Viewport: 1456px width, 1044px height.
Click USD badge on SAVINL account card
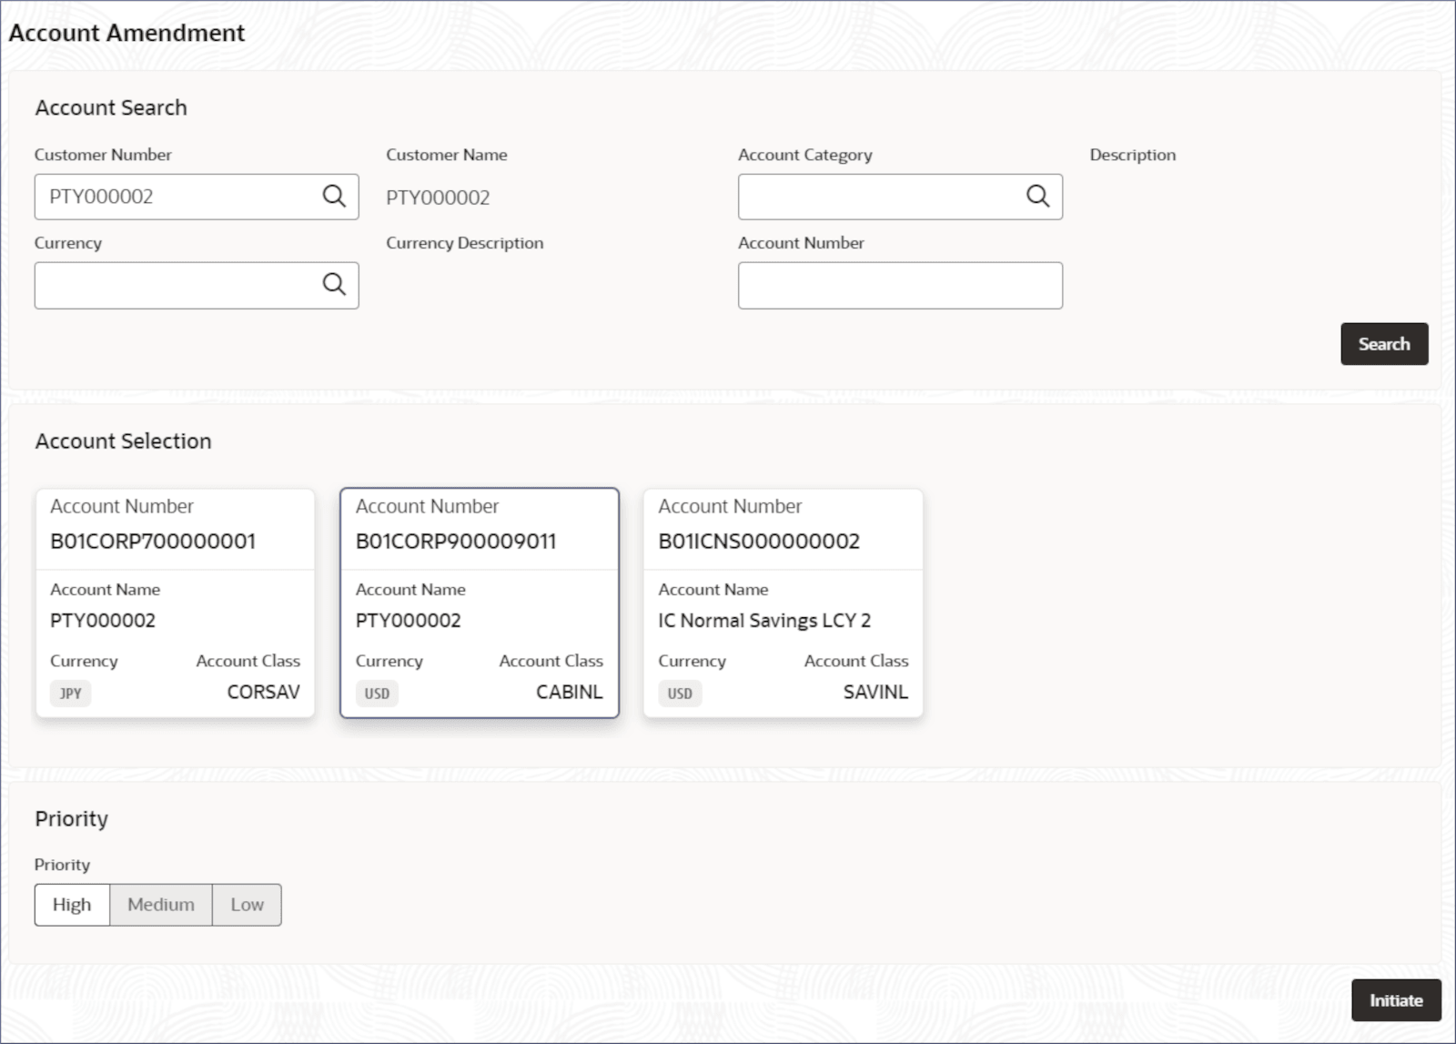680,694
